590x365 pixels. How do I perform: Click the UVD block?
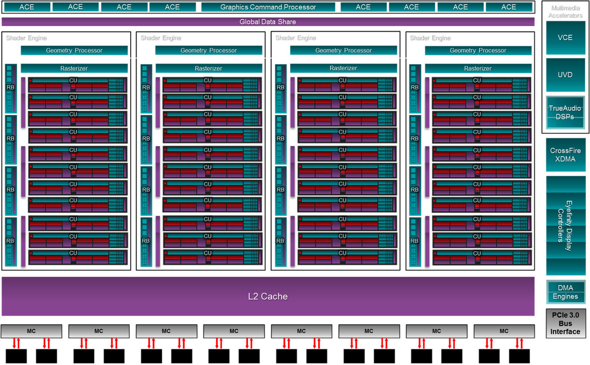point(565,75)
